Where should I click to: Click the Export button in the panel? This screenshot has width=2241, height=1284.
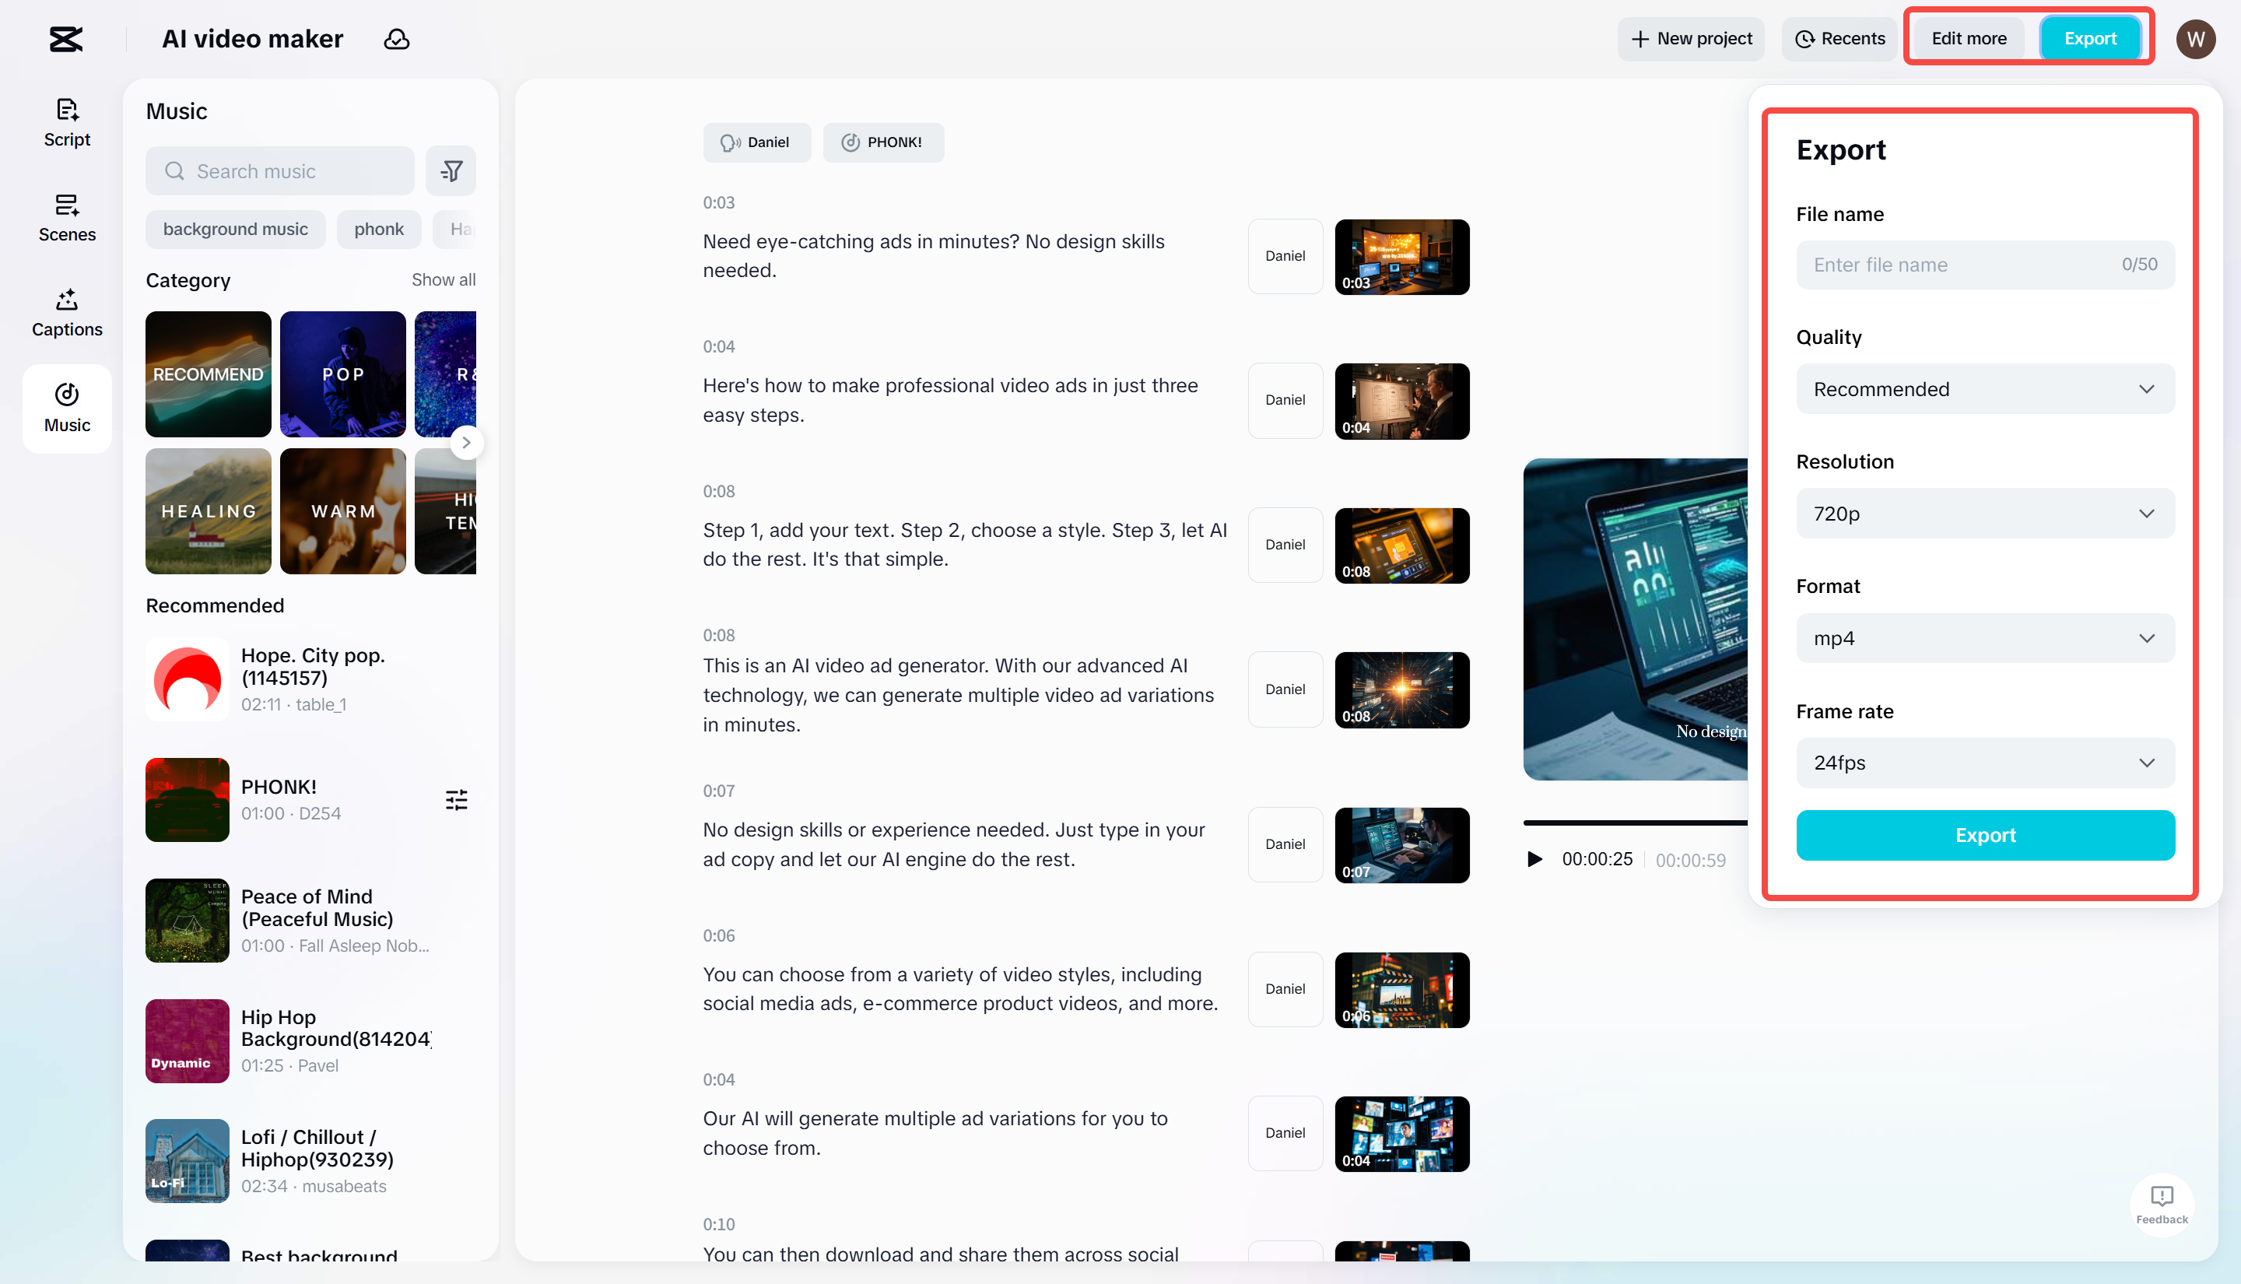tap(1983, 835)
